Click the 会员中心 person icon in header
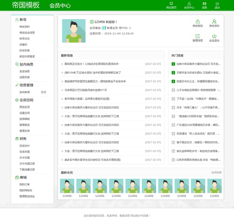 pyautogui.click(x=189, y=4)
